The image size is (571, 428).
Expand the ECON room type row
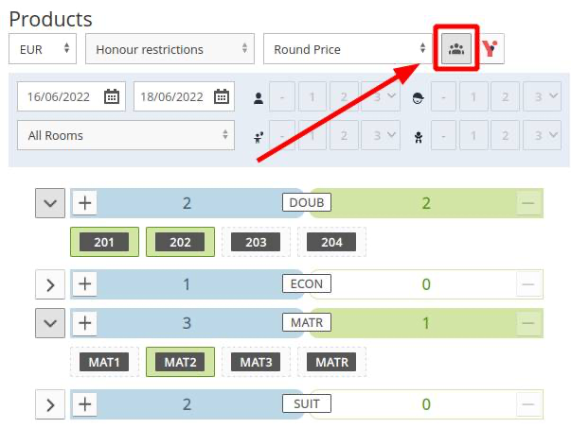[50, 284]
